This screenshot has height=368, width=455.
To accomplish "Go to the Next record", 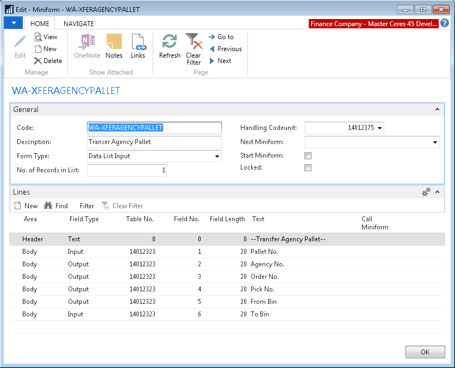I will [220, 61].
